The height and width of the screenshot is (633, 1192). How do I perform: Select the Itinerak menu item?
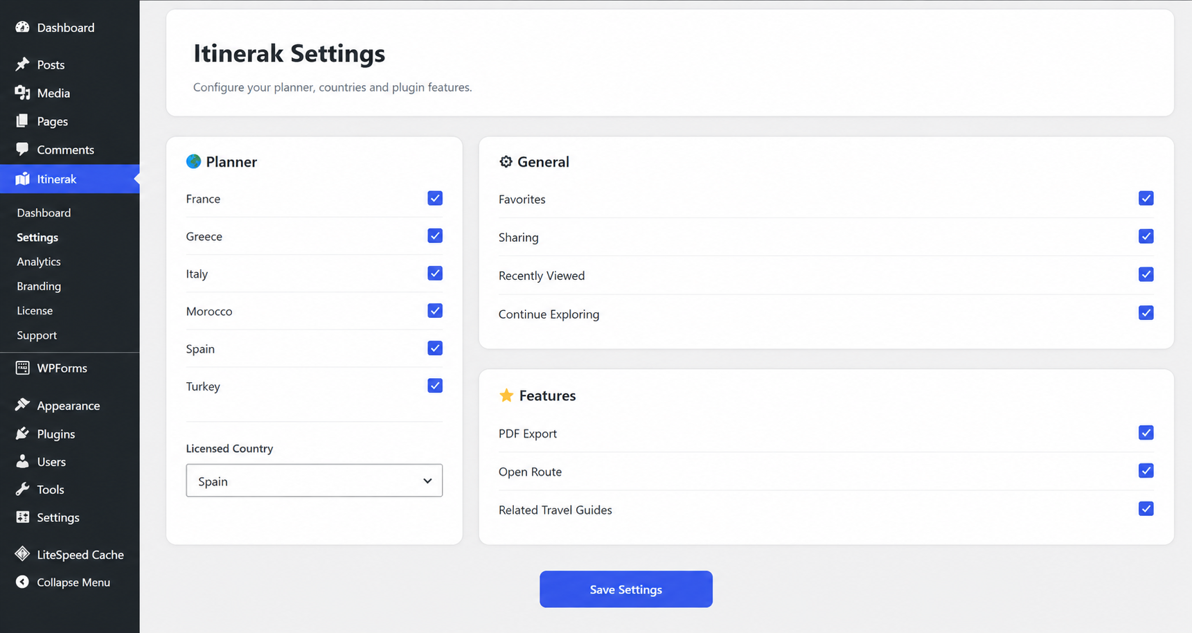69,179
